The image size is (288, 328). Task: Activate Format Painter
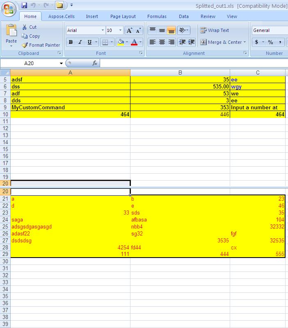[41, 45]
